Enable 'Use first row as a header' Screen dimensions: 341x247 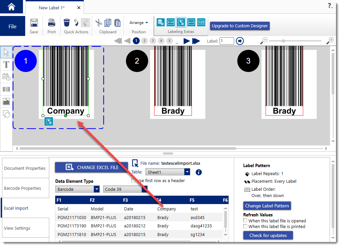coord(133,181)
